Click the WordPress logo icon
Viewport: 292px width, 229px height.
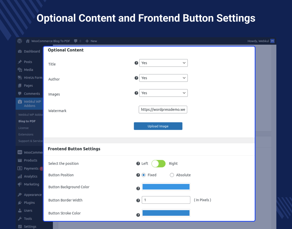coord(20,41)
